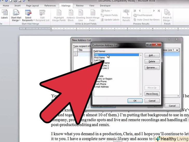
Task: Switch to the Review tab
Action: [x=80, y=6]
